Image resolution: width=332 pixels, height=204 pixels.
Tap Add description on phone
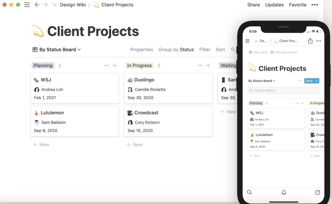coord(284,52)
